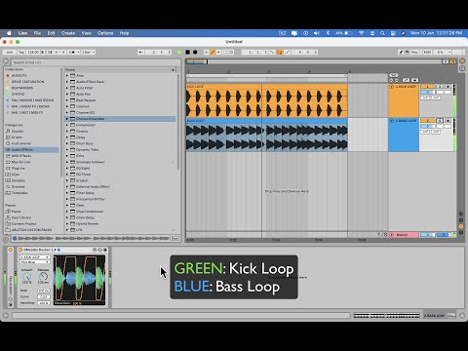Open the Help menu
The width and height of the screenshot is (468, 351).
[x=124, y=33]
